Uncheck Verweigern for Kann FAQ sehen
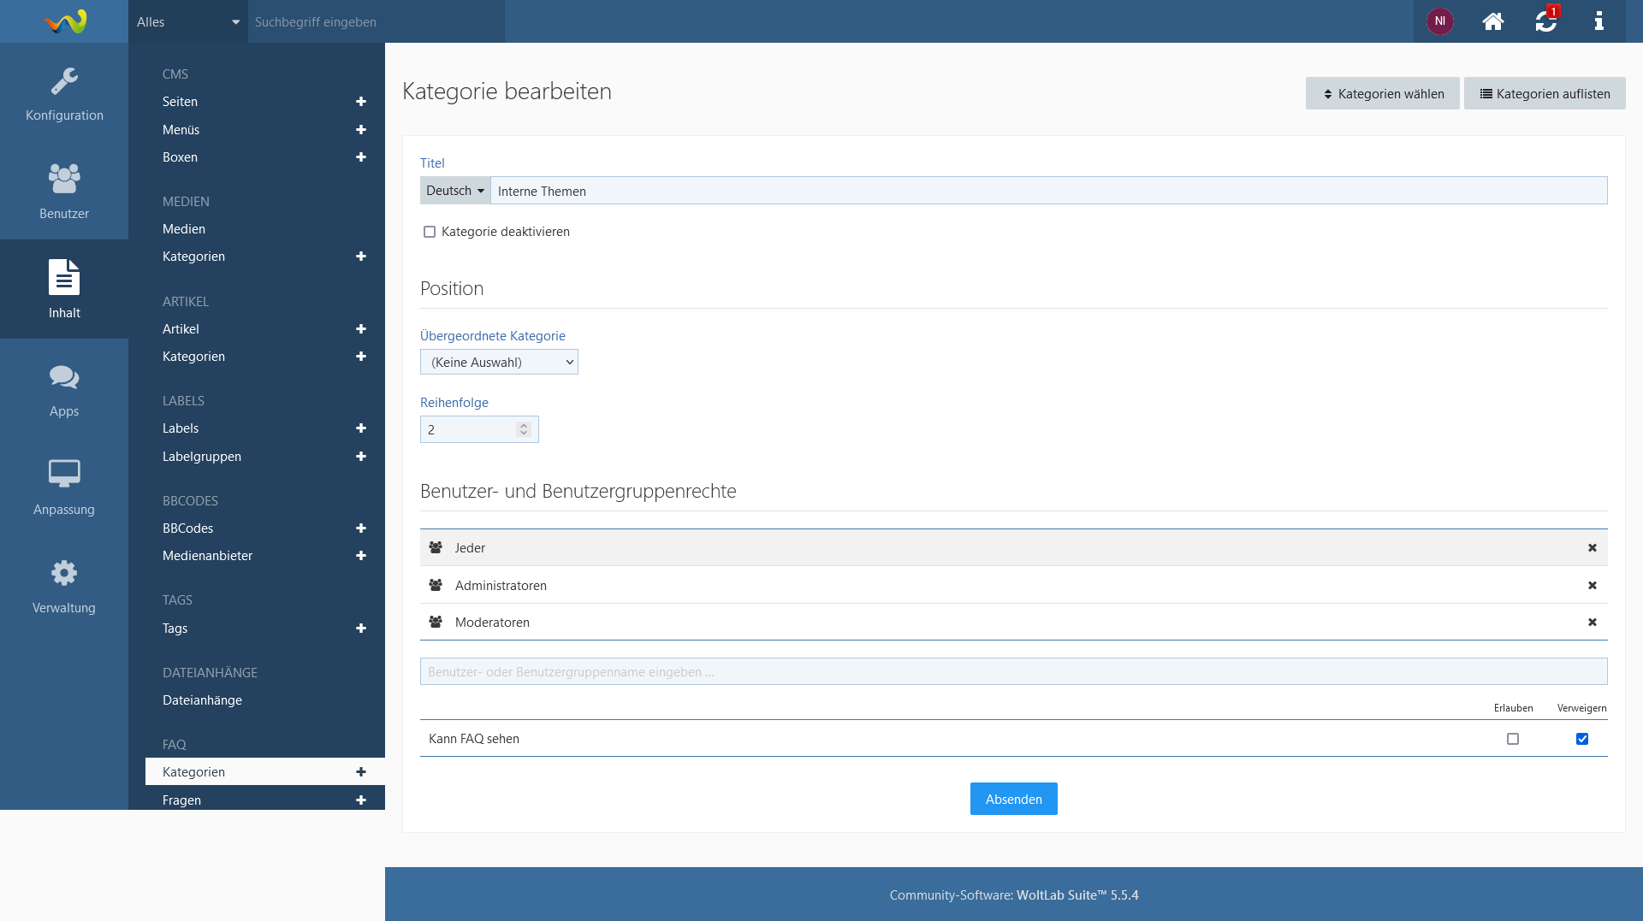 [1581, 739]
